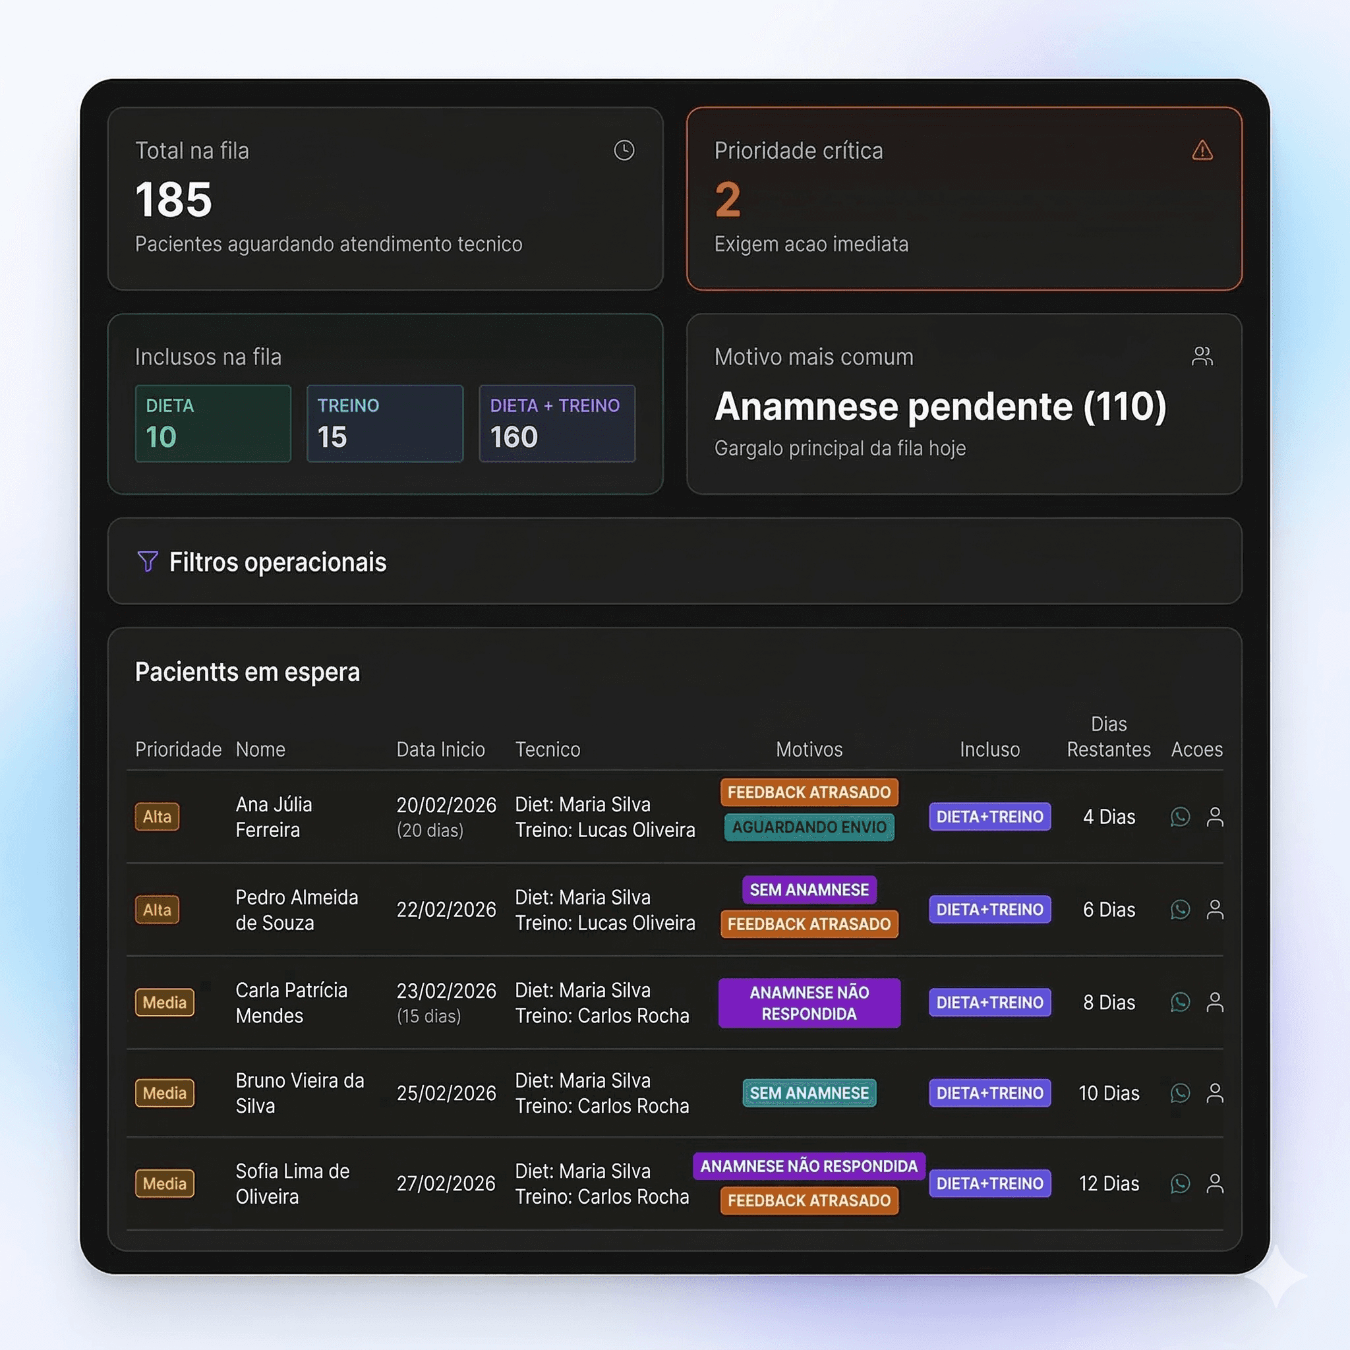
Task: Select the DIETA + TREINO count tile
Action: 556,423
